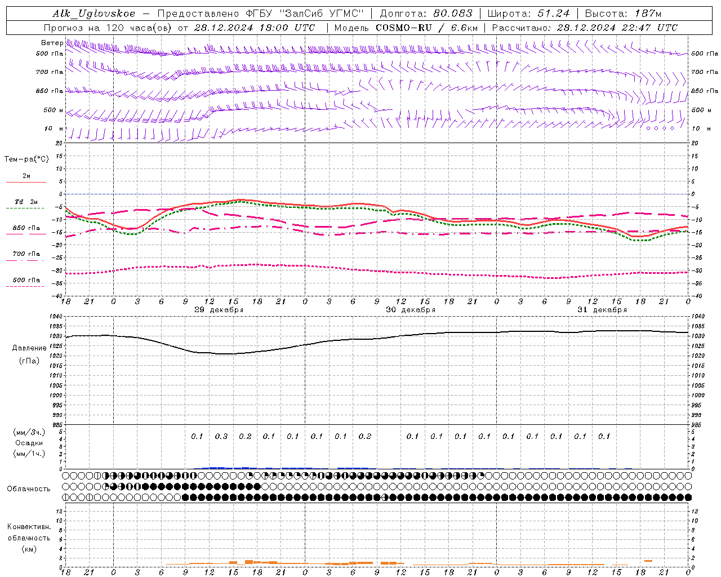Click the "Предоставлено ФГБУ ЗапСиб УГМС" header text
The height and width of the screenshot is (577, 721).
[x=261, y=14]
